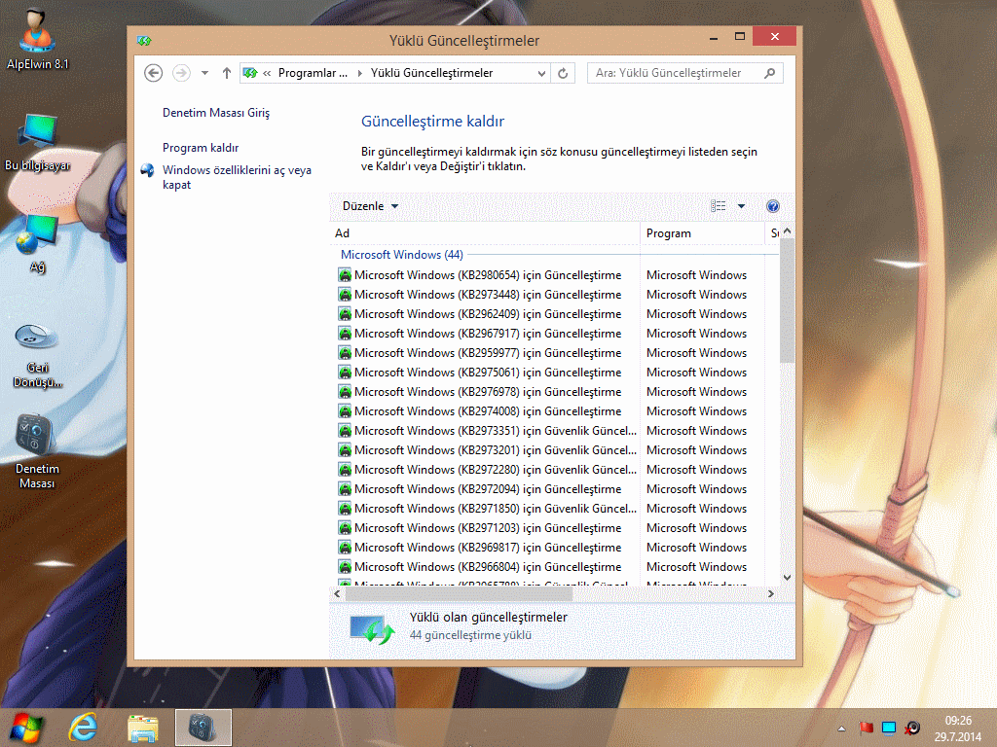Screen dimensions: 997x747
Task: Click the Windows Start button
Action: tap(26, 728)
